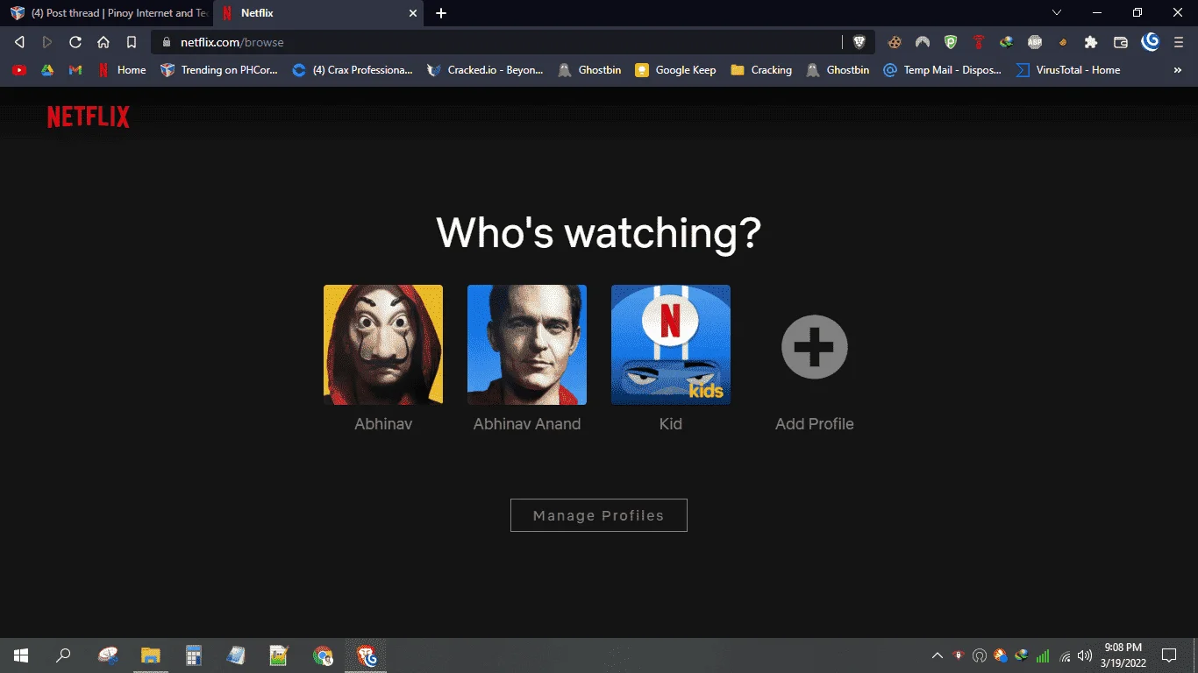
Task: Open the PureVPN green shield extension
Action: (951, 42)
